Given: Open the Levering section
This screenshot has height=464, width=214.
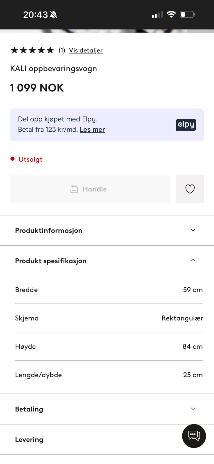Looking at the screenshot, I should coord(107,439).
